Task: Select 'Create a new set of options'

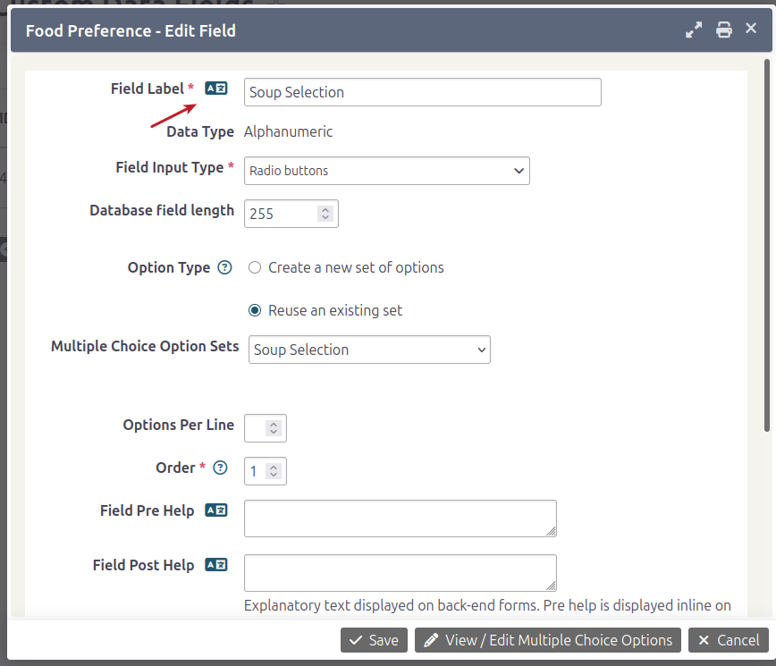Action: tap(255, 267)
